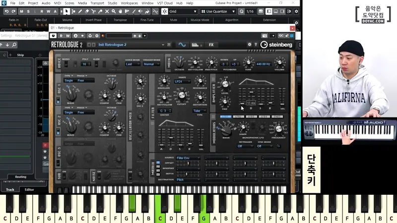
Task: Select the Glue tool
Action: pyautogui.click(x=100, y=11)
